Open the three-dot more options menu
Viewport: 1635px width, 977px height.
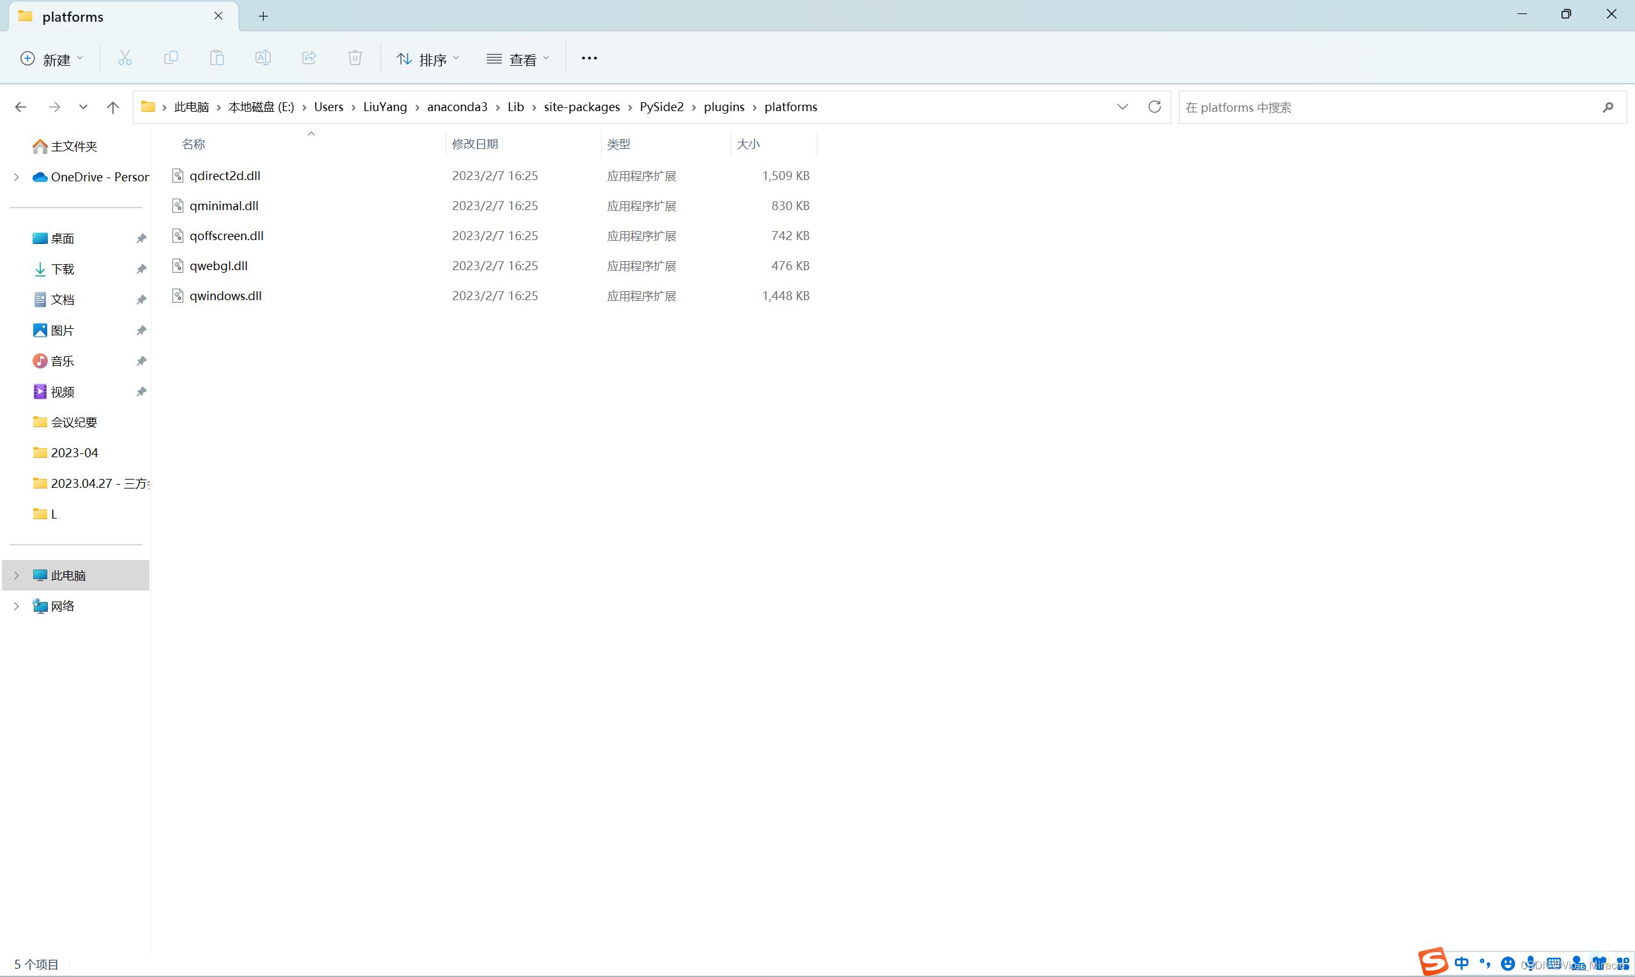pyautogui.click(x=589, y=58)
